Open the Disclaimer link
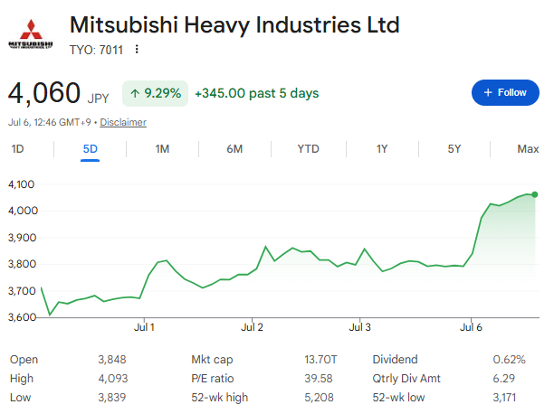This screenshot has height=414, width=554. pyautogui.click(x=123, y=122)
